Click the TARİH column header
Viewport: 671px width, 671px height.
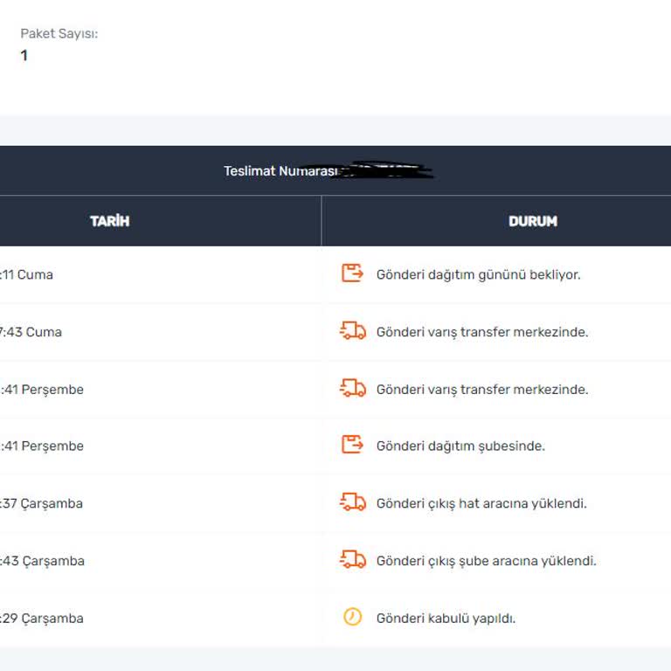(109, 221)
